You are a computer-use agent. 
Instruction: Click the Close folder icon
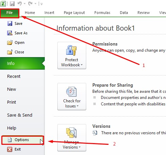pyautogui.click(x=10, y=52)
